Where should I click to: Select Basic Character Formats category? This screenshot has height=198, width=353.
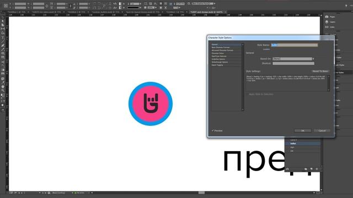point(226,47)
